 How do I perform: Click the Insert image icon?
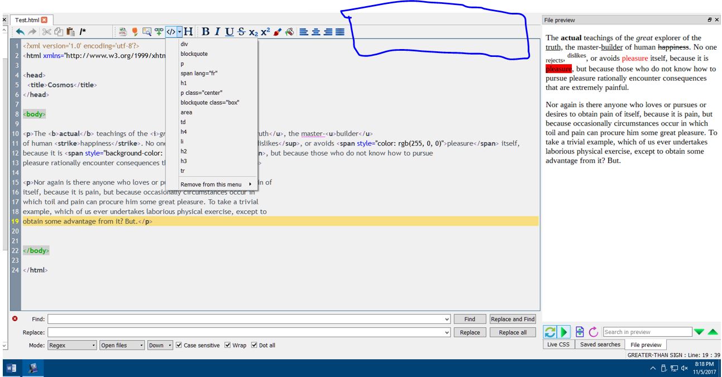tap(147, 32)
